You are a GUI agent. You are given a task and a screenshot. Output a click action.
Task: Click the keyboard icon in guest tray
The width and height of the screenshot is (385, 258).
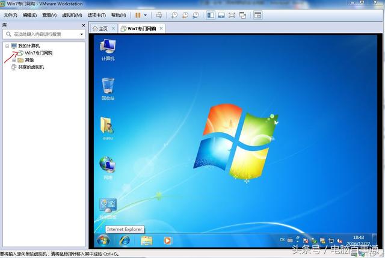click(x=290, y=240)
